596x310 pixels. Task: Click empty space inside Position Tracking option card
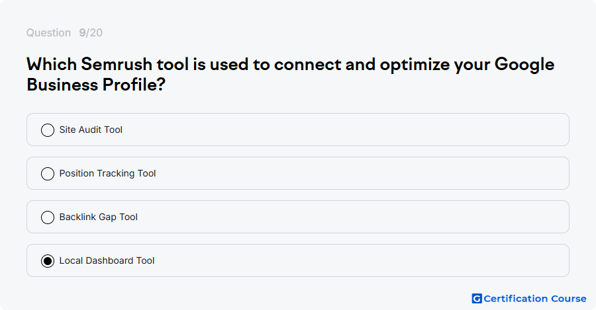click(x=342, y=173)
